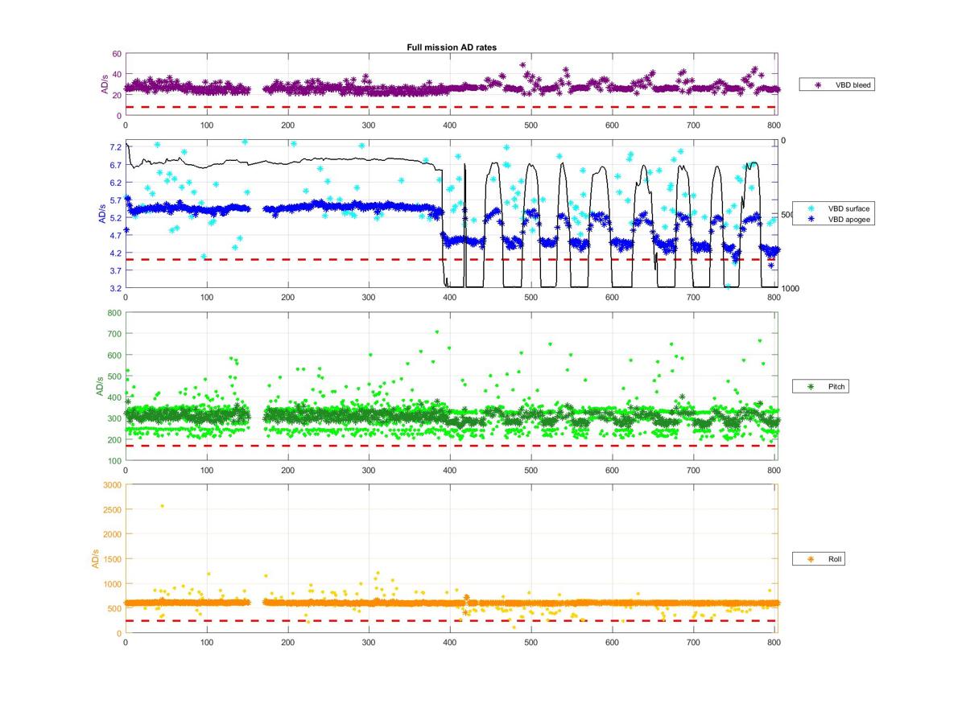Click the 4.2 y-axis tick label
The height and width of the screenshot is (712, 966).
point(114,253)
